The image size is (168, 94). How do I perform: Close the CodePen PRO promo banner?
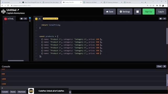click(70, 92)
